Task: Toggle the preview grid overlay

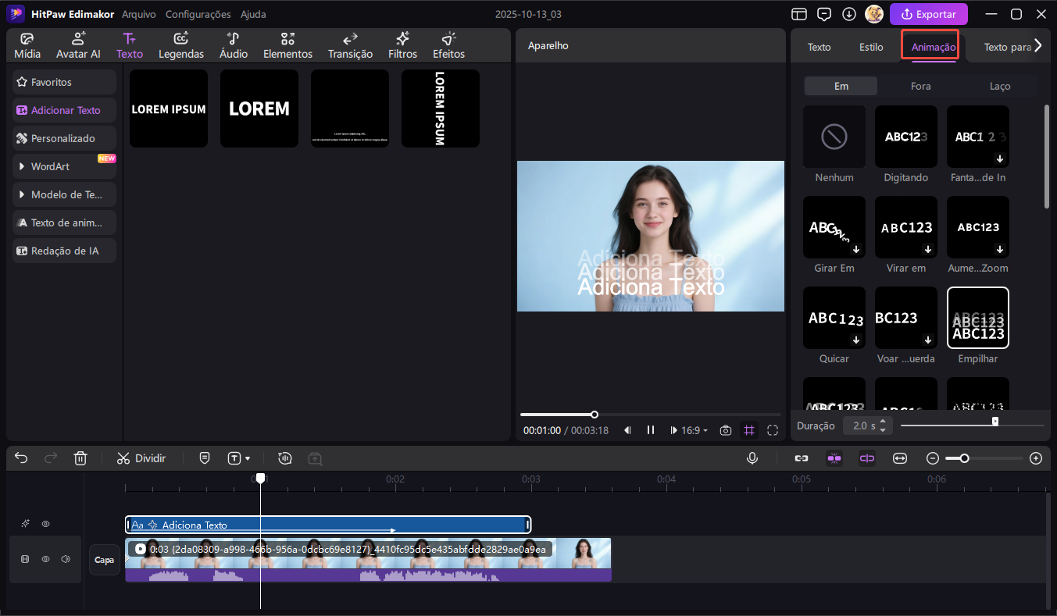Action: click(x=749, y=430)
